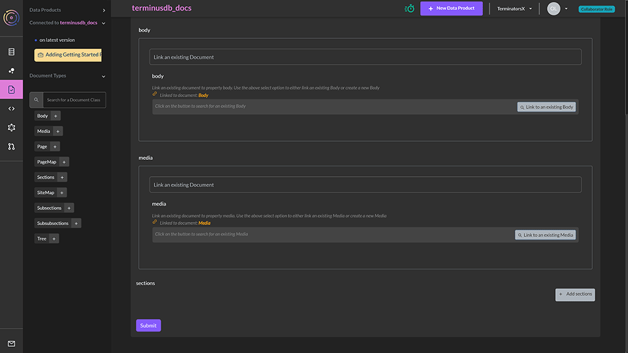Open the data products list sidebar icon
The width and height of the screenshot is (628, 353).
pyautogui.click(x=11, y=51)
